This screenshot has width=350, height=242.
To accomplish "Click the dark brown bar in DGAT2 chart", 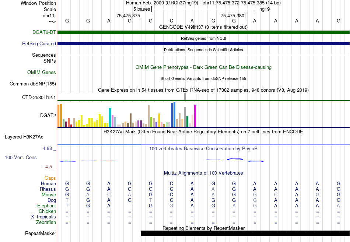I will (130, 120).
